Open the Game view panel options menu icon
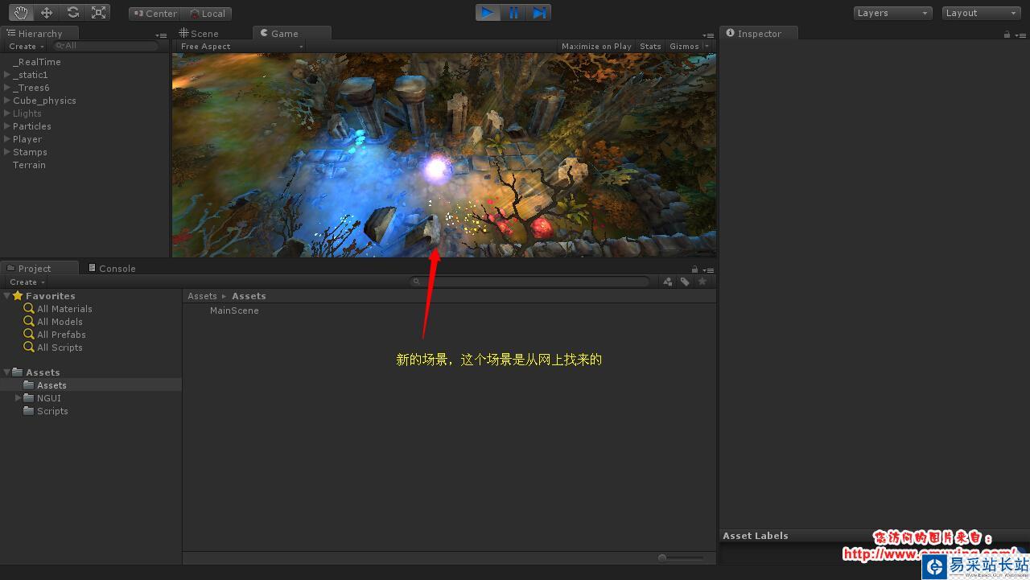1030x580 pixels. click(x=708, y=35)
